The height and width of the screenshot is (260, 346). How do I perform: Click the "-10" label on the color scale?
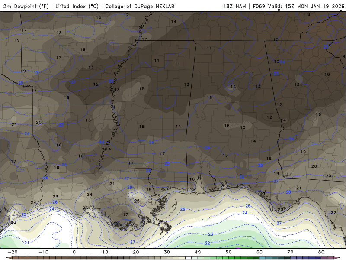(x=43, y=252)
